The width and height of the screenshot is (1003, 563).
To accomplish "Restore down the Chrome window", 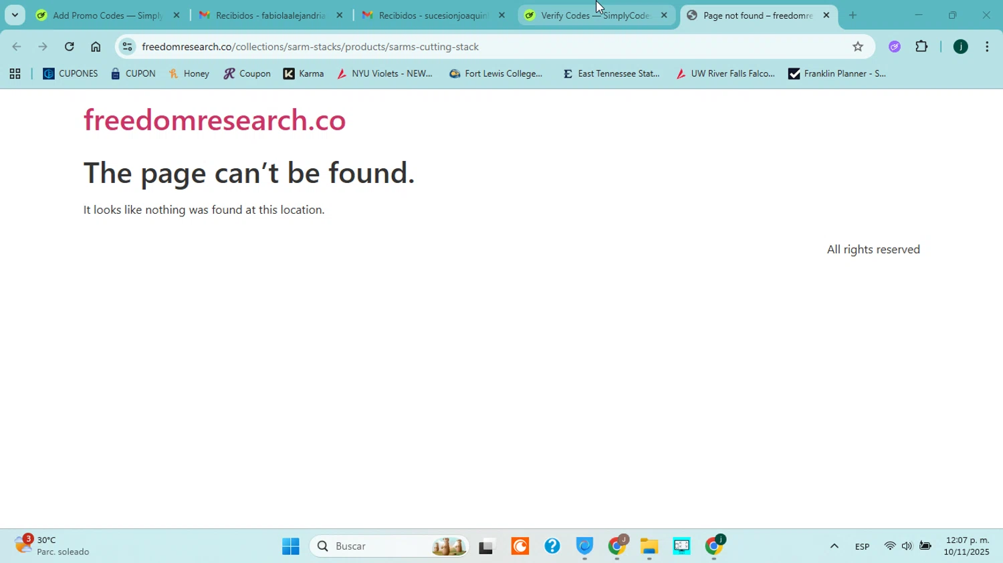I will coord(953,15).
